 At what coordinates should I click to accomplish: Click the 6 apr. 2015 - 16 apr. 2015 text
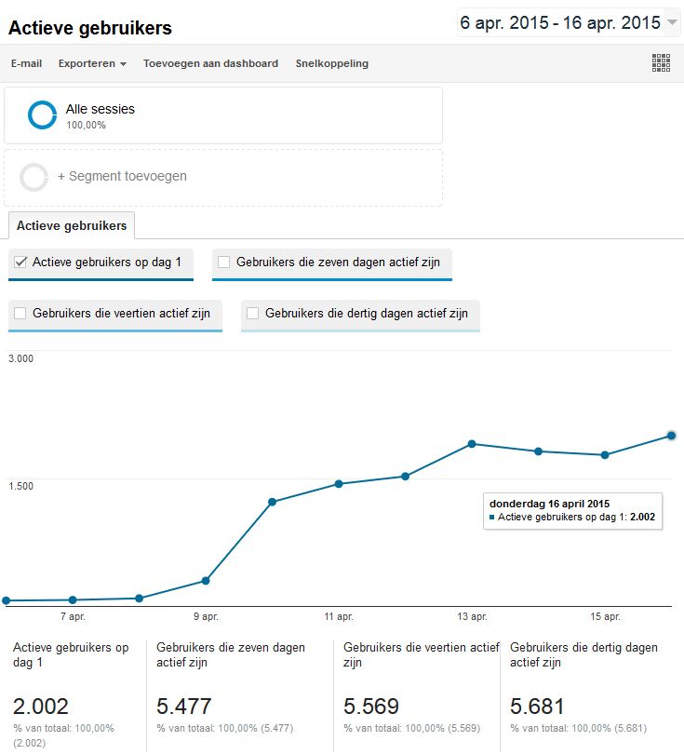[559, 22]
